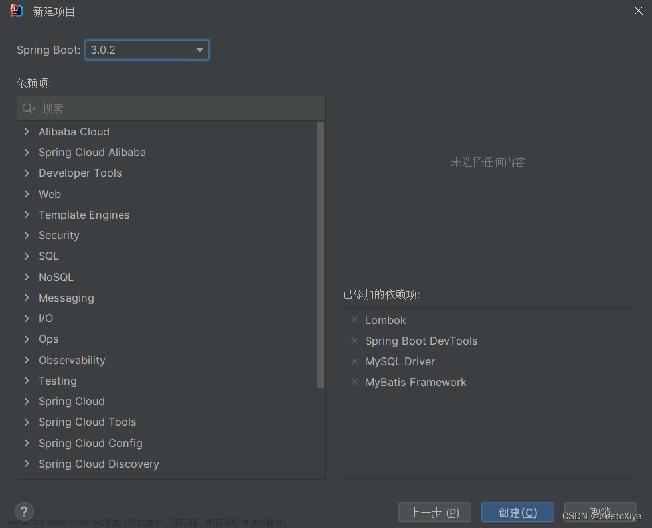Expand the Template Engines category

[x=27, y=215]
